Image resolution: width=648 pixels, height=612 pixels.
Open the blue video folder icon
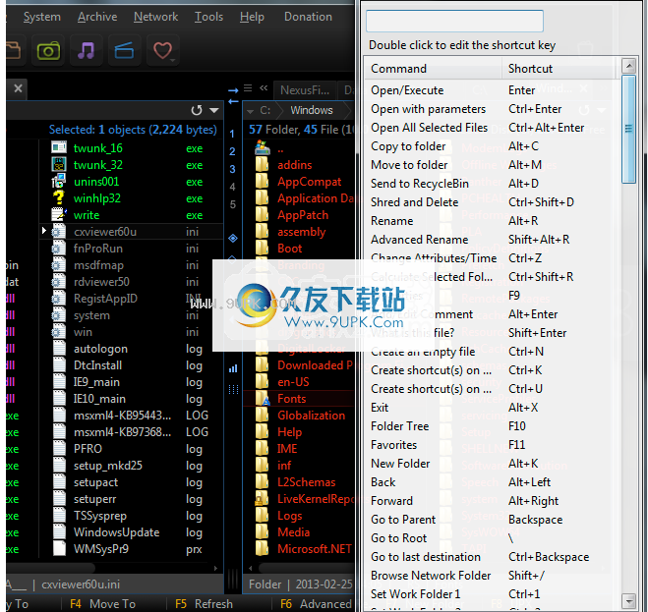pos(124,51)
